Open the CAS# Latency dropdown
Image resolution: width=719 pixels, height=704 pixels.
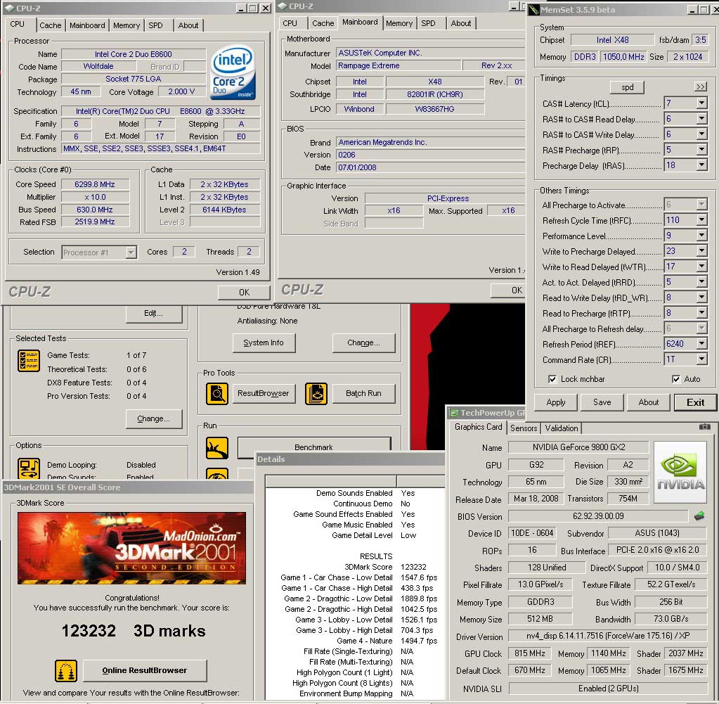pyautogui.click(x=701, y=103)
